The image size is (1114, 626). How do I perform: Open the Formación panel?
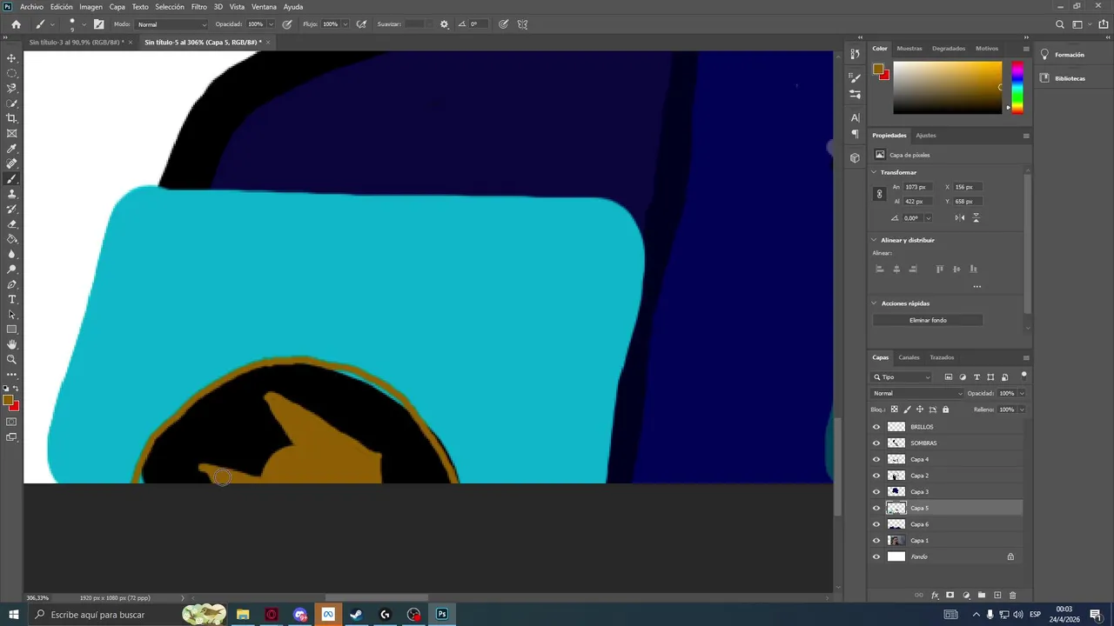1069,55
